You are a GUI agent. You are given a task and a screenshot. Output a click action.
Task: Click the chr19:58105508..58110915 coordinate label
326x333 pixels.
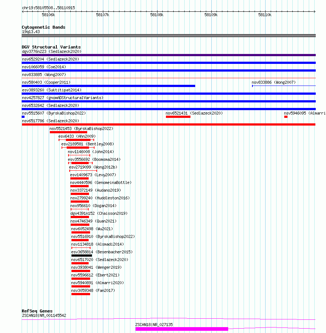pos(48,8)
